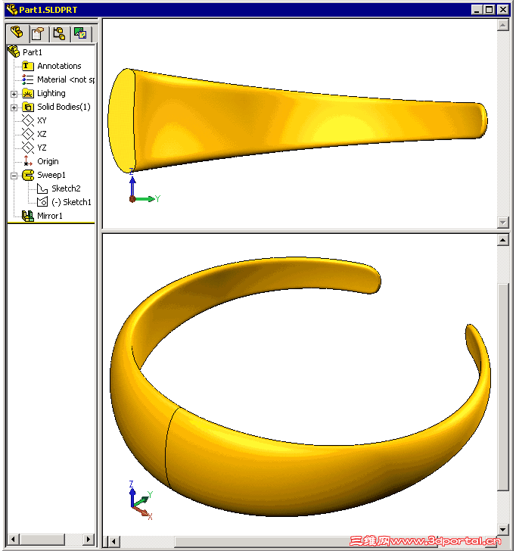Click the feature tree horizontal scrollbar thumb
Screen dimensions: 516x551
coord(42,539)
